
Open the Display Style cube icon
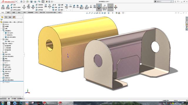pyautogui.click(x=109, y=13)
